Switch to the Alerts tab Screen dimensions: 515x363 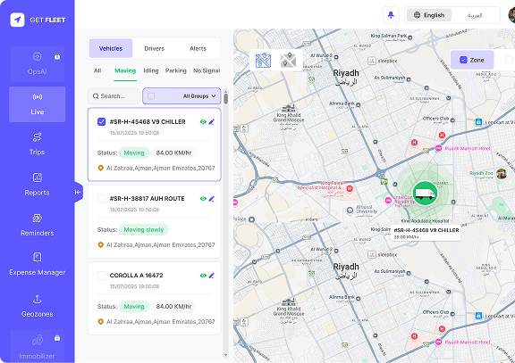(x=198, y=48)
